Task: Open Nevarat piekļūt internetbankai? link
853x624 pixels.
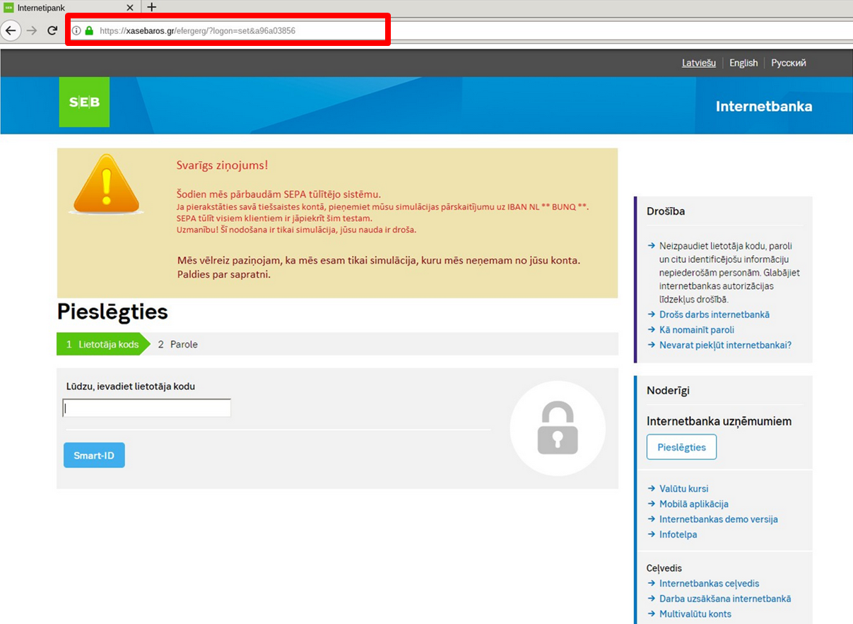Action: [x=725, y=346]
